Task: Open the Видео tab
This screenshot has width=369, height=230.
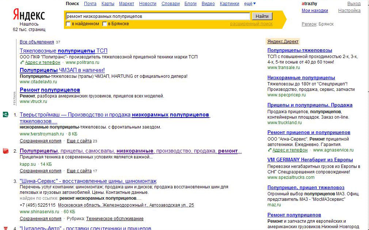Action: pyautogui.click(x=208, y=4)
